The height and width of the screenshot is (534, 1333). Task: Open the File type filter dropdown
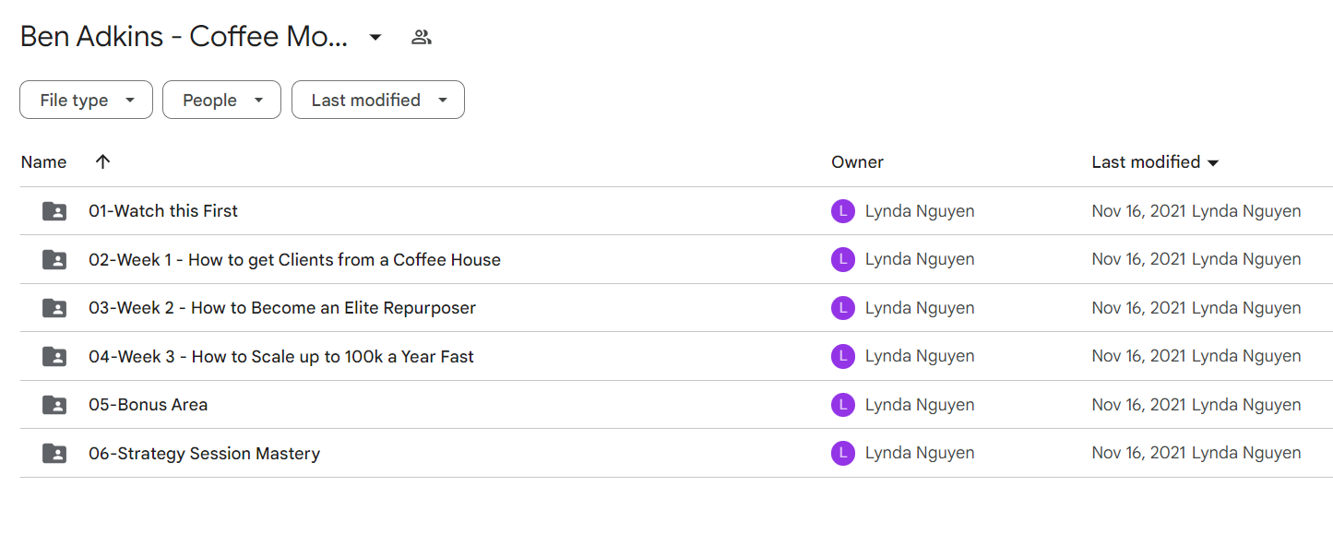(86, 100)
